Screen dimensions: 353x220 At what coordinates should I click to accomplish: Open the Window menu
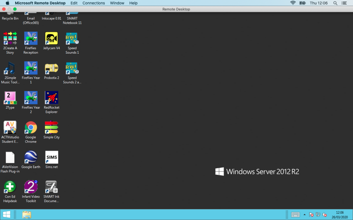pos(117,3)
